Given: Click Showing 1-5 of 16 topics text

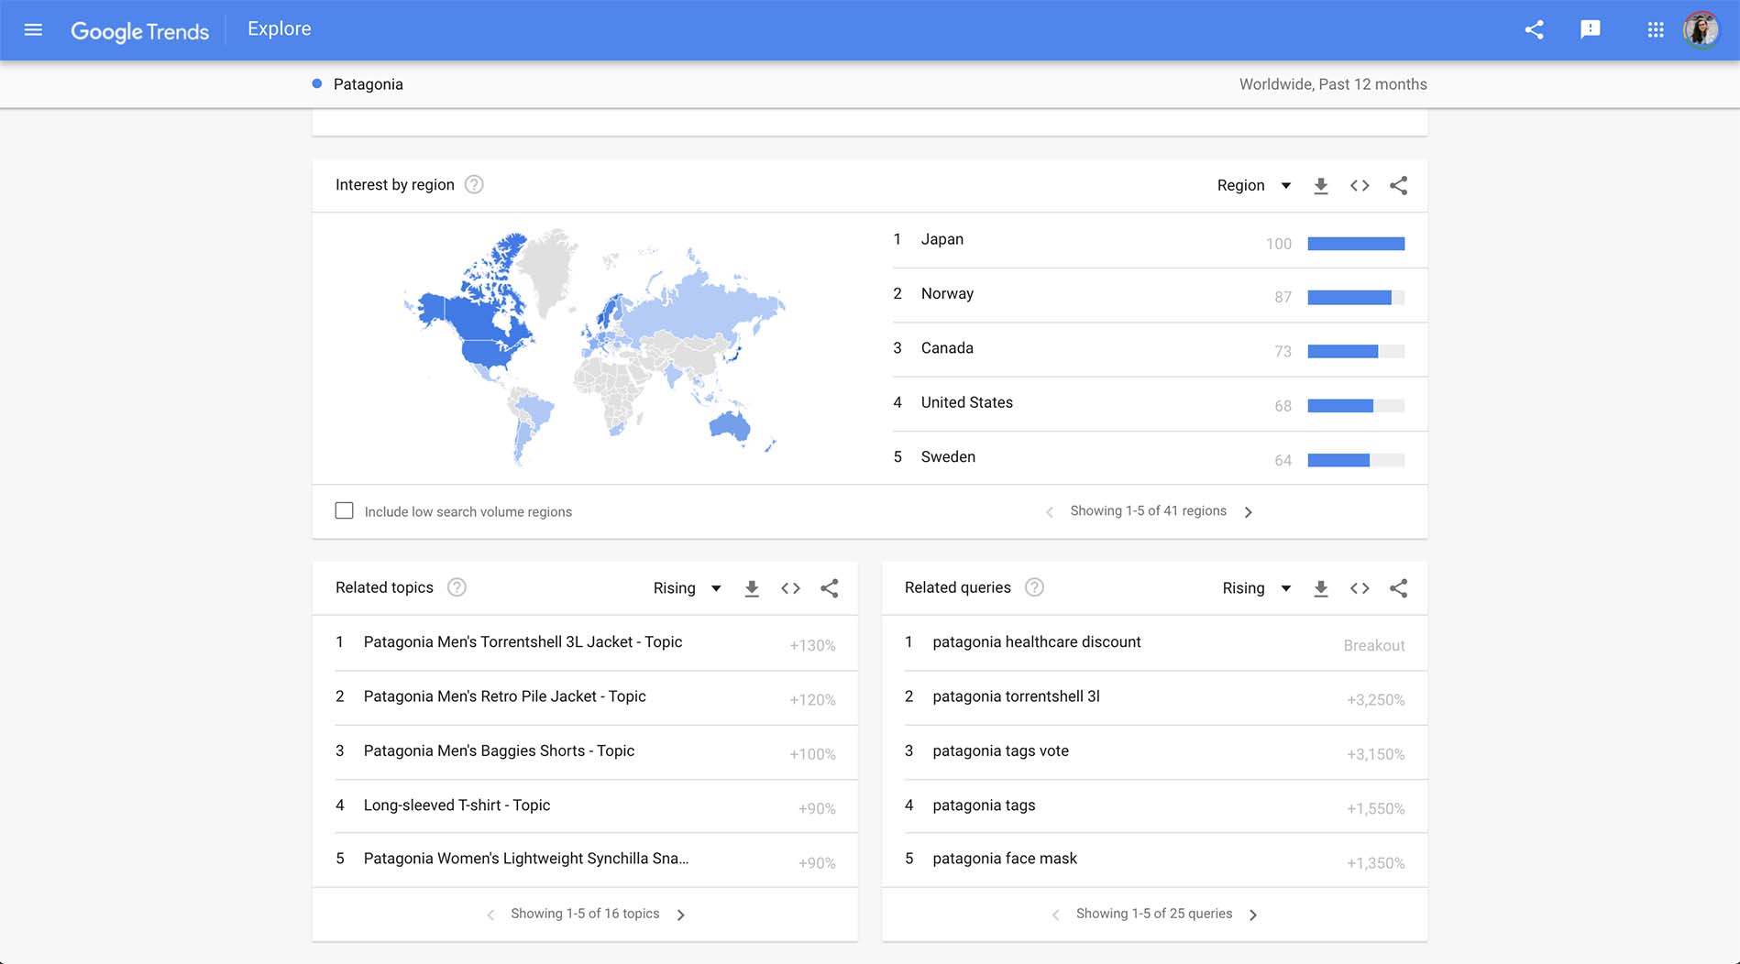Looking at the screenshot, I should [585, 914].
